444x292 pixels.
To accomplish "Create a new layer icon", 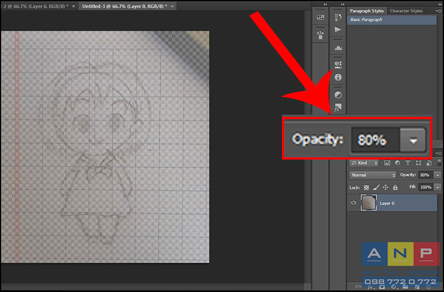I will coord(417,286).
